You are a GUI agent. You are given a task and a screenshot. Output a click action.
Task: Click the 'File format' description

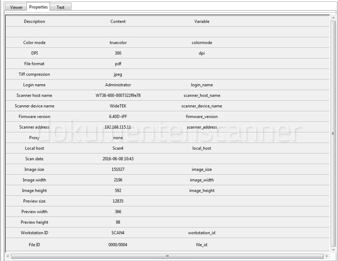(x=34, y=64)
